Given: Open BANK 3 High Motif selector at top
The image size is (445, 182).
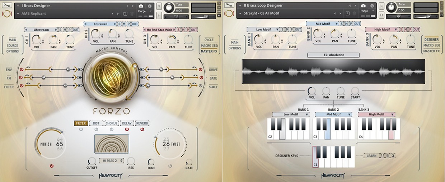Looking at the screenshot, I should [x=381, y=29].
